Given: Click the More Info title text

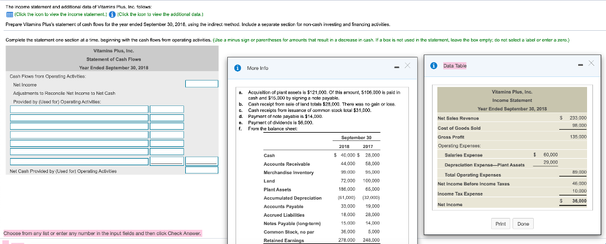Looking at the screenshot, I should pyautogui.click(x=257, y=68).
